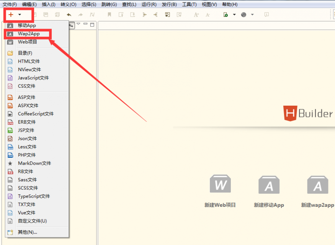Create a new CoffeeScript文件
Image resolution: width=335 pixels, height=245 pixels.
point(37,114)
